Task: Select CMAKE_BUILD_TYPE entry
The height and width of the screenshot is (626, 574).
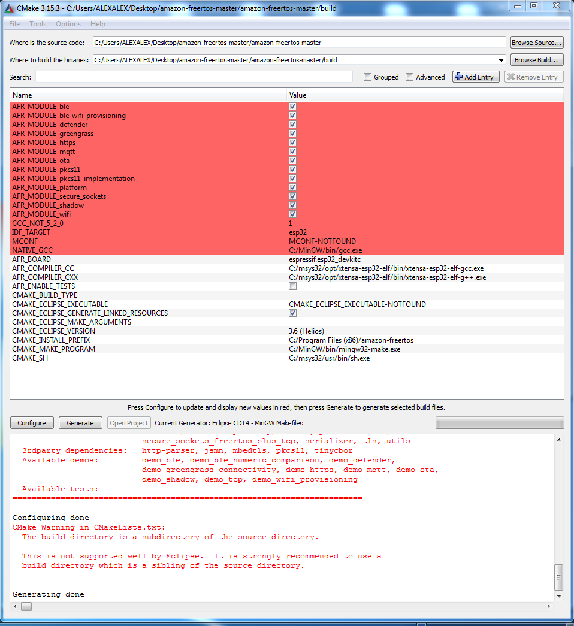Action: point(45,295)
